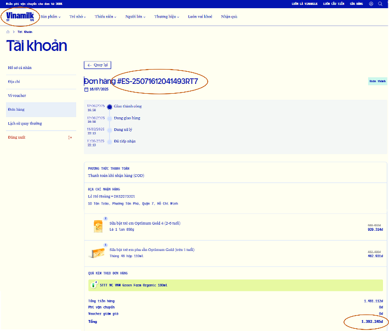Open the Nhận quà menu item
Viewport: 389px width, 331px height.
coord(229,16)
